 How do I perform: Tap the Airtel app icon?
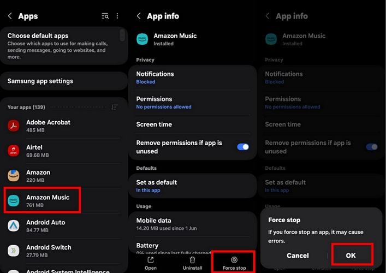click(x=14, y=151)
